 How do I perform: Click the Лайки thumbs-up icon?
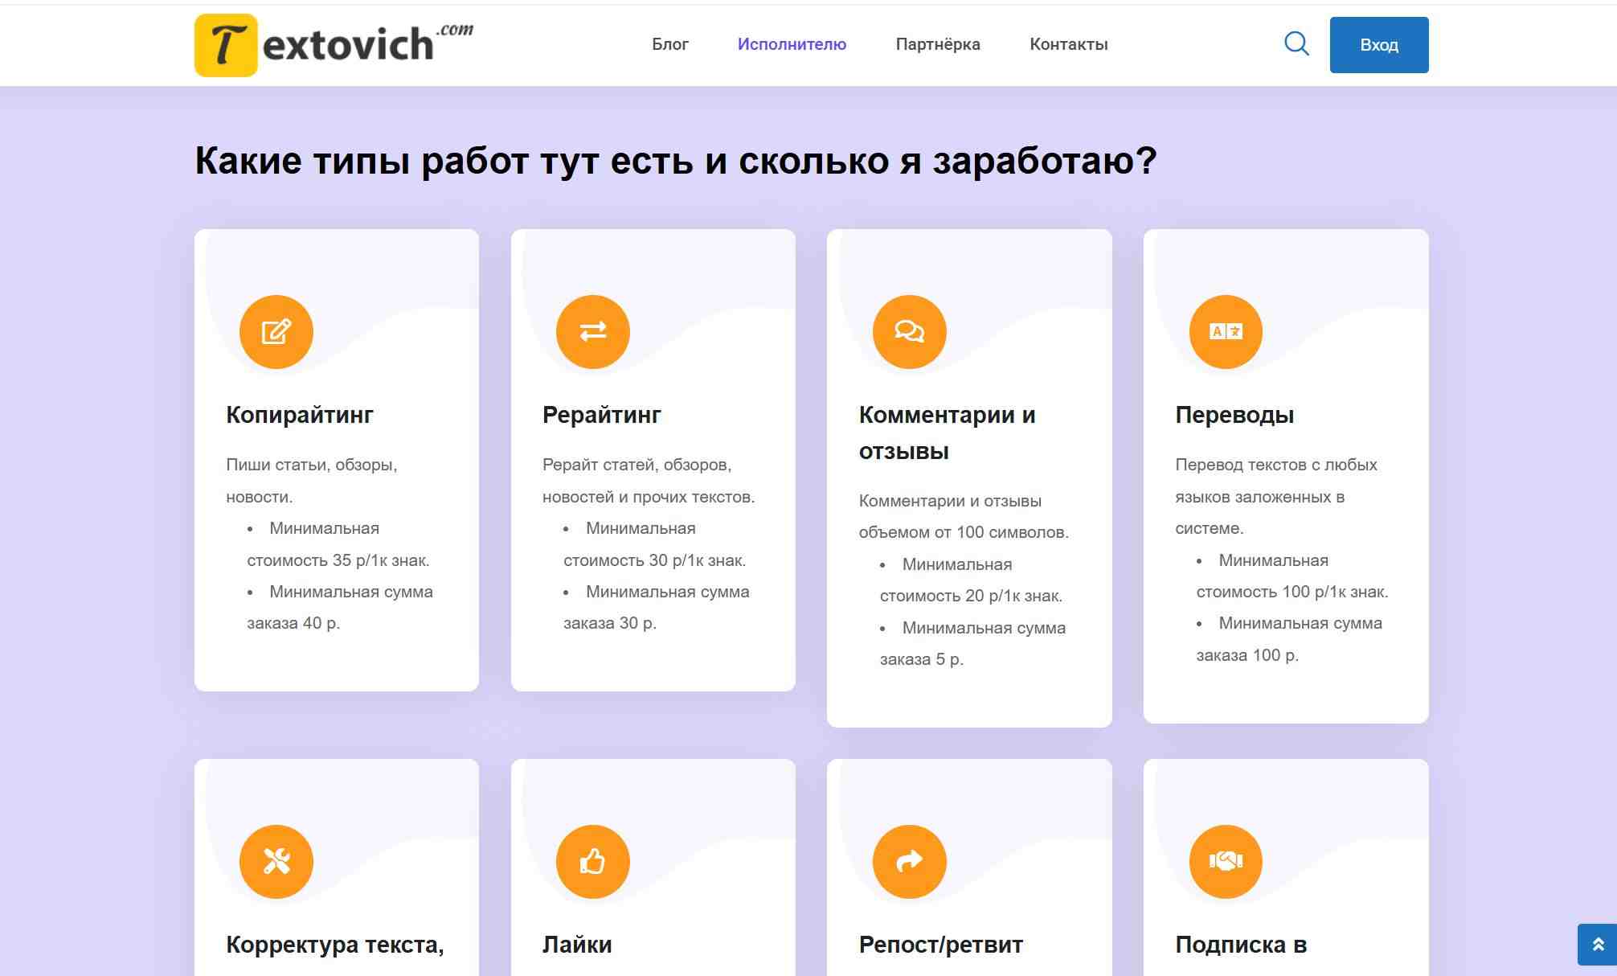[592, 861]
